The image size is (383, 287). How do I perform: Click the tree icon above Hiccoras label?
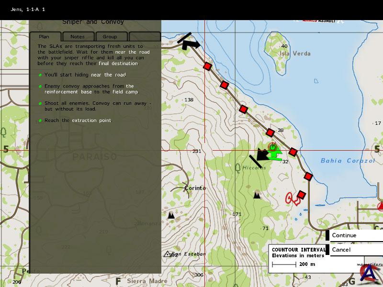[x=238, y=167]
